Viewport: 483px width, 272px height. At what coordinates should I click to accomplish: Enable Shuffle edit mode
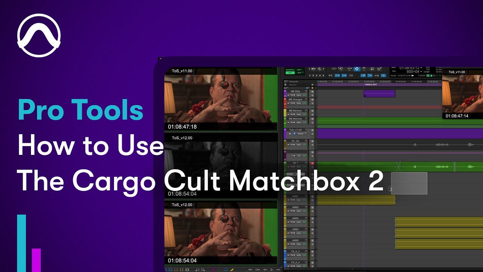click(x=290, y=70)
